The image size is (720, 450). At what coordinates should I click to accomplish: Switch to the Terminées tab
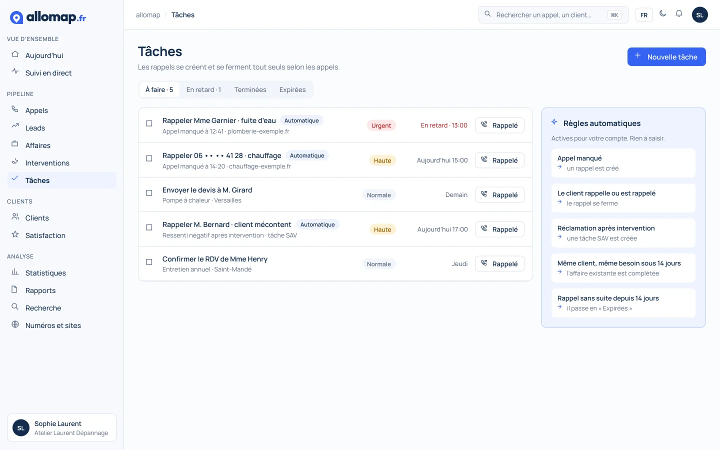(250, 90)
